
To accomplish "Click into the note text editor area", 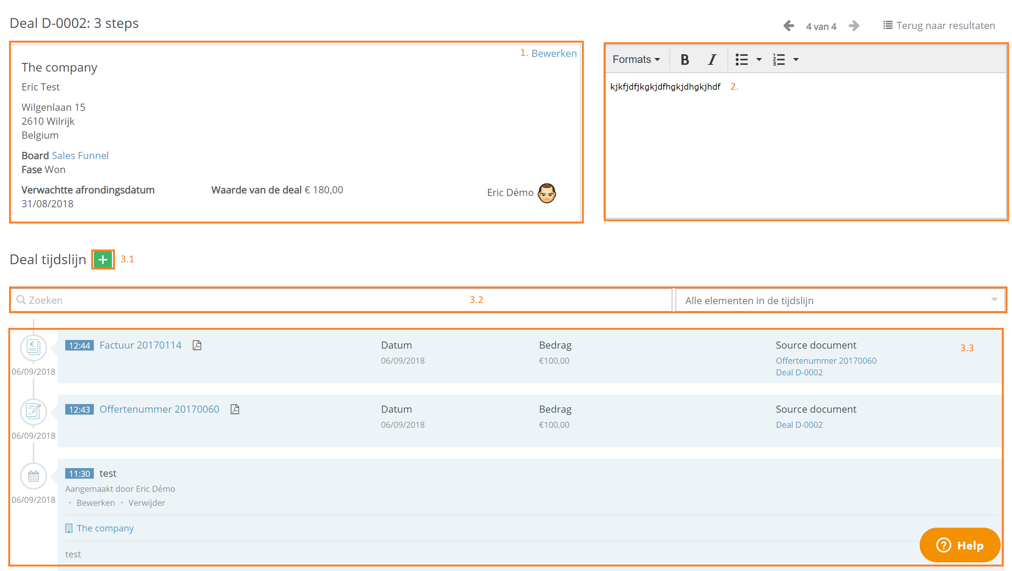I will click(x=805, y=145).
